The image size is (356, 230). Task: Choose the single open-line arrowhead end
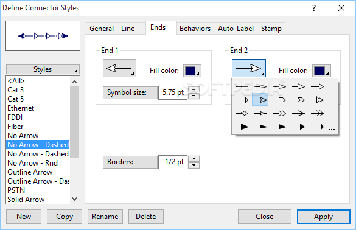point(298,113)
